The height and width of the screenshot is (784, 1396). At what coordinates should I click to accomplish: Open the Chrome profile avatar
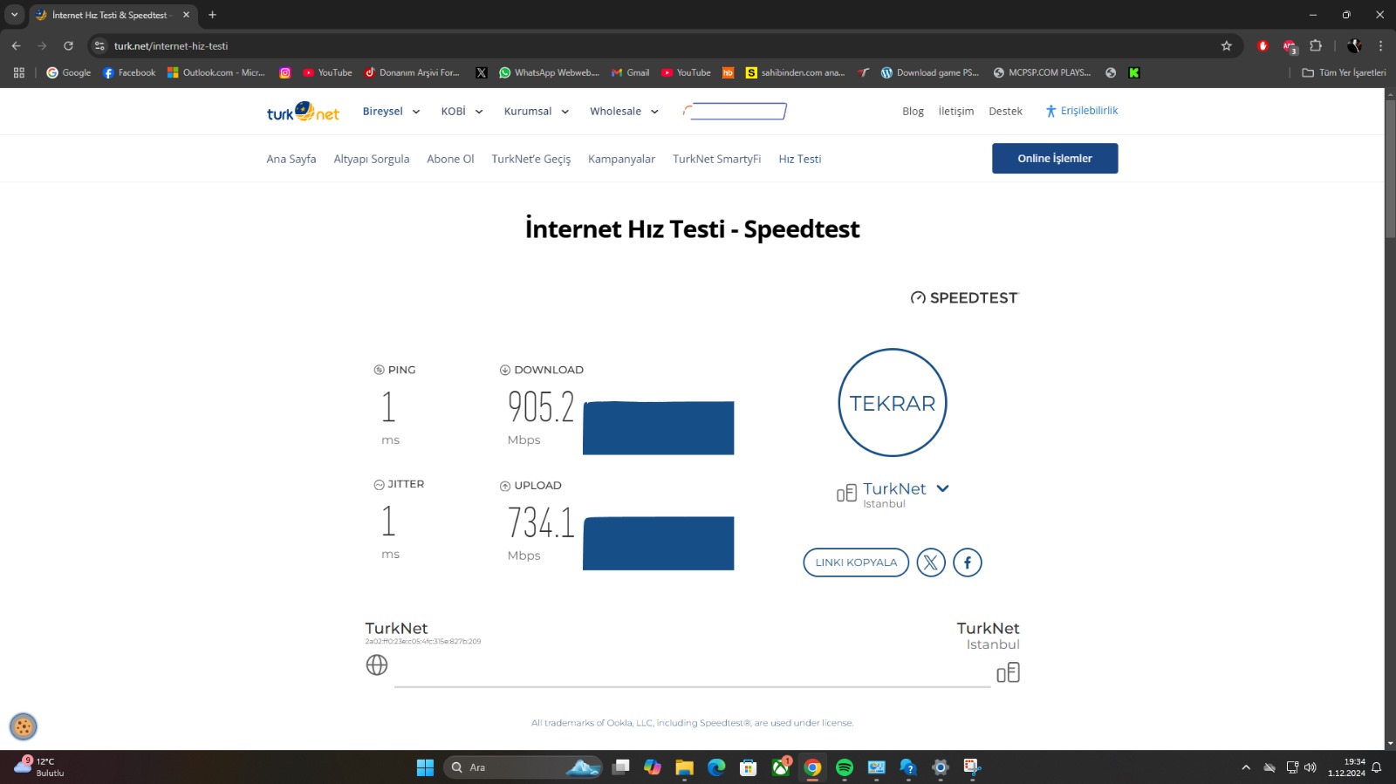point(1354,46)
